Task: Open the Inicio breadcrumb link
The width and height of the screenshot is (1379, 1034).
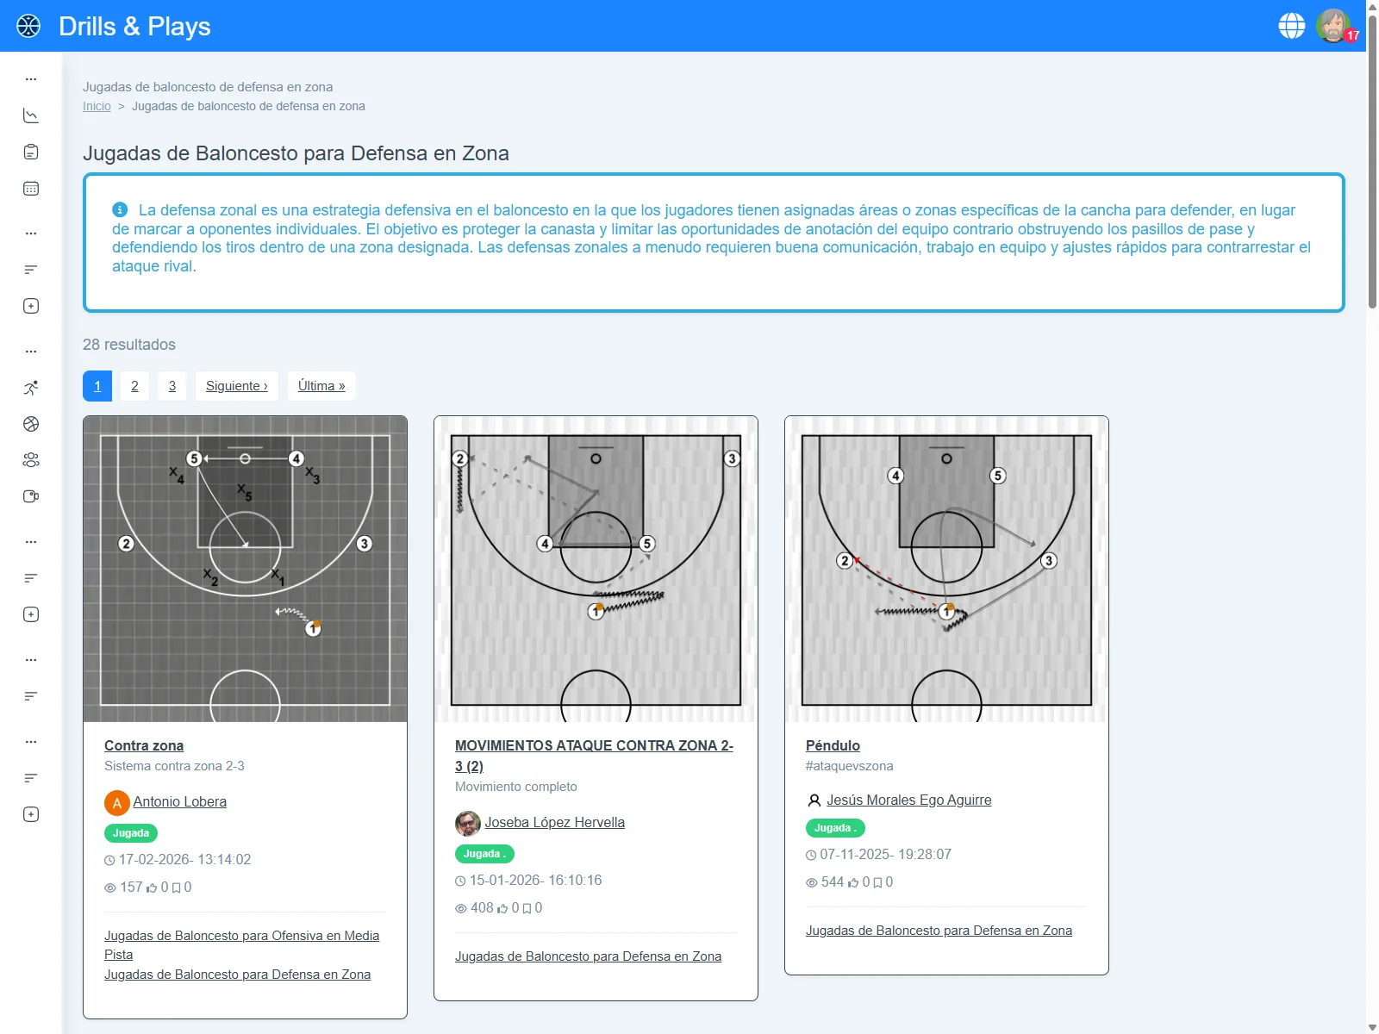Action: click(97, 106)
